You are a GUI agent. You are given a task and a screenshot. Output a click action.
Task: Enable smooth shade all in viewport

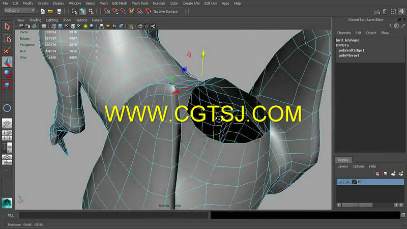[x=60, y=26]
